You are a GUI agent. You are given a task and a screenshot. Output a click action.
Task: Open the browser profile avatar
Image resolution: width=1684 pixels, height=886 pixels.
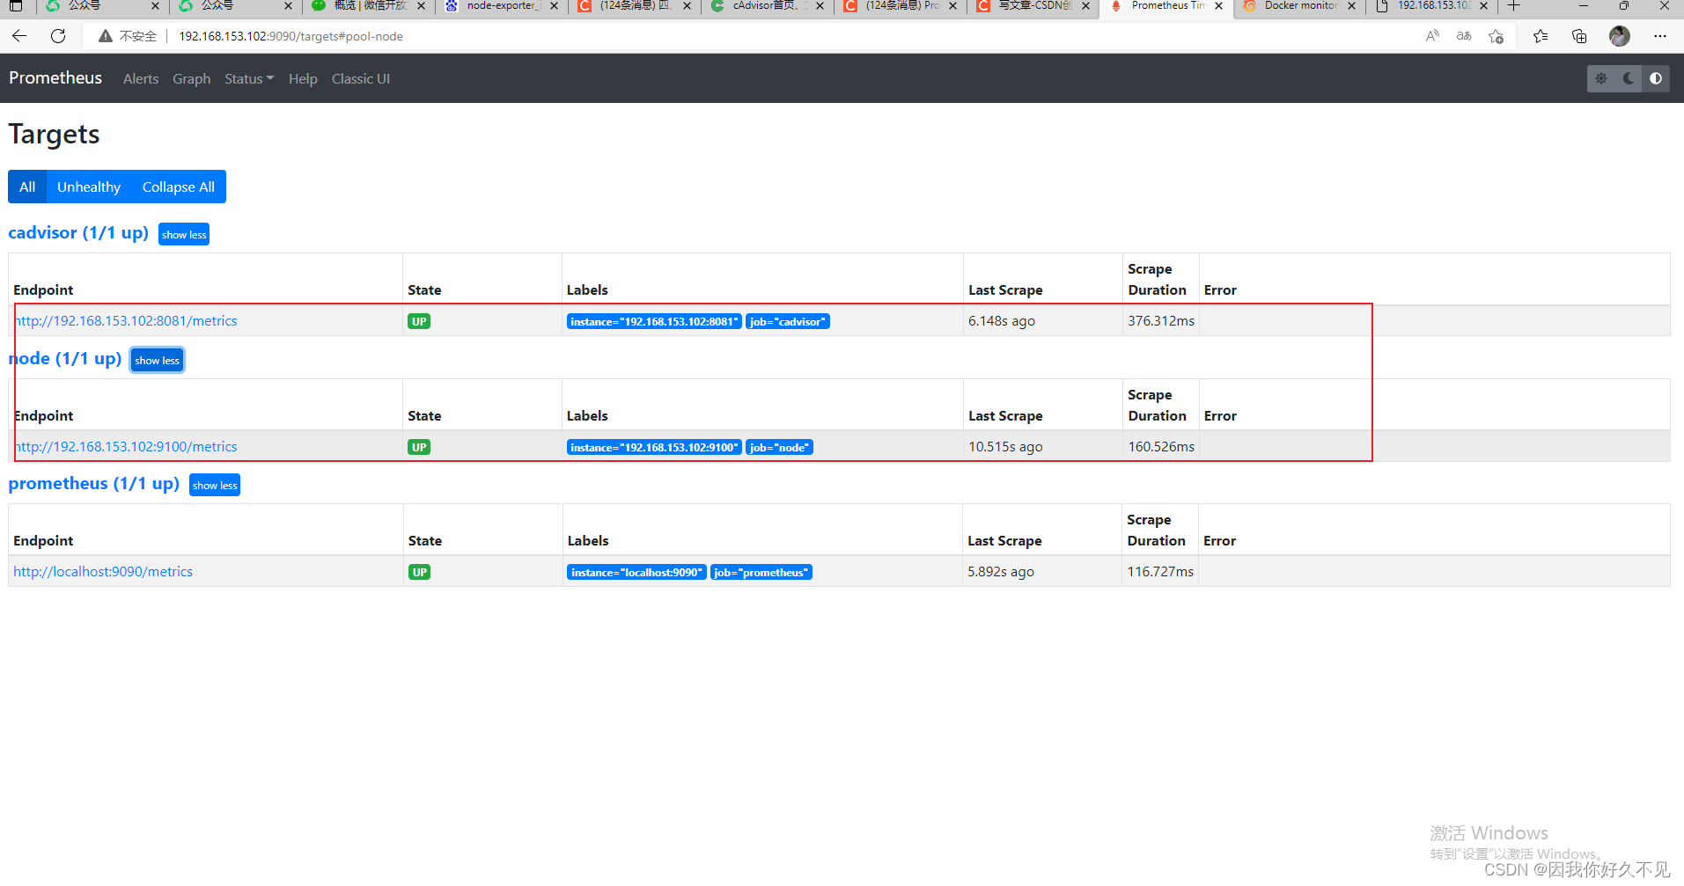tap(1620, 36)
